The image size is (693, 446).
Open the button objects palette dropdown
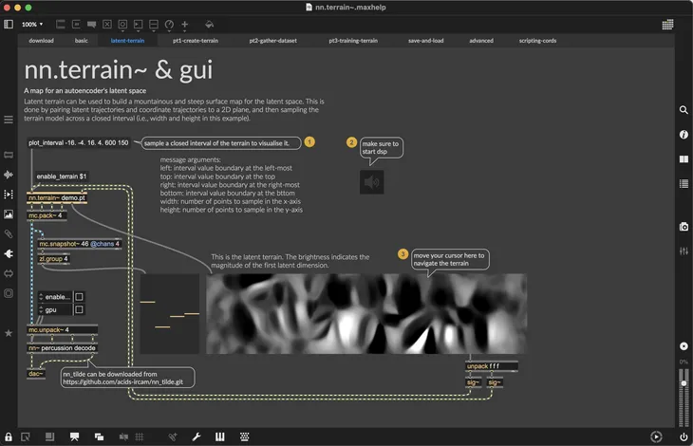122,26
